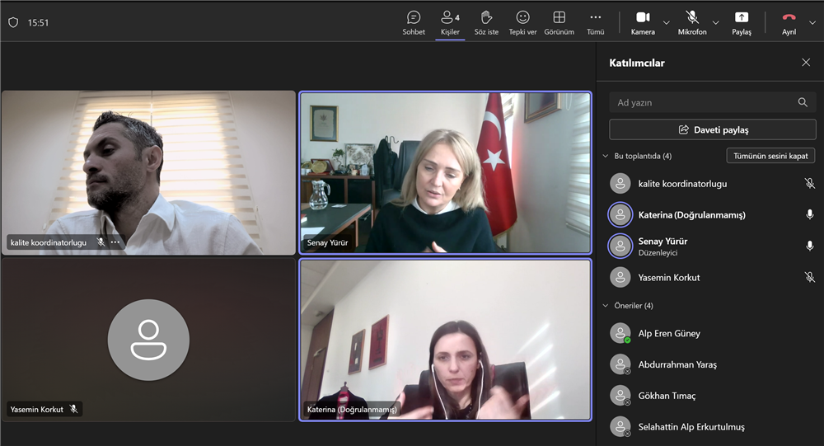Click the Paylaş share screen icon
The image size is (824, 446).
(742, 22)
